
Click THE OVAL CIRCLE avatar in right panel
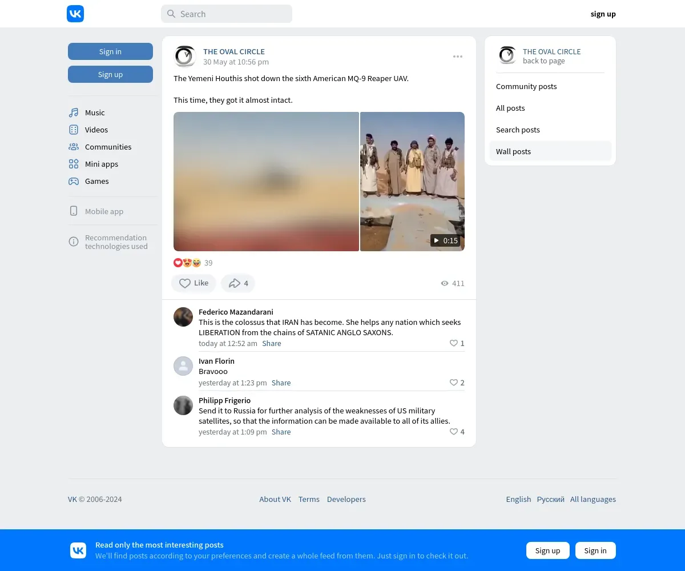pyautogui.click(x=507, y=55)
